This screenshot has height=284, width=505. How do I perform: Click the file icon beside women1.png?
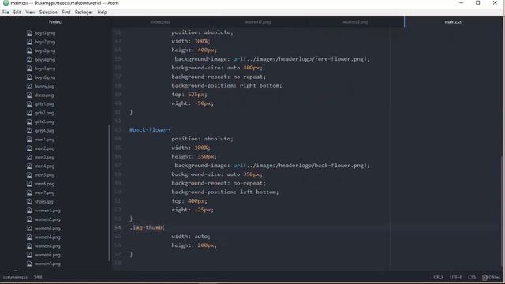(x=29, y=211)
